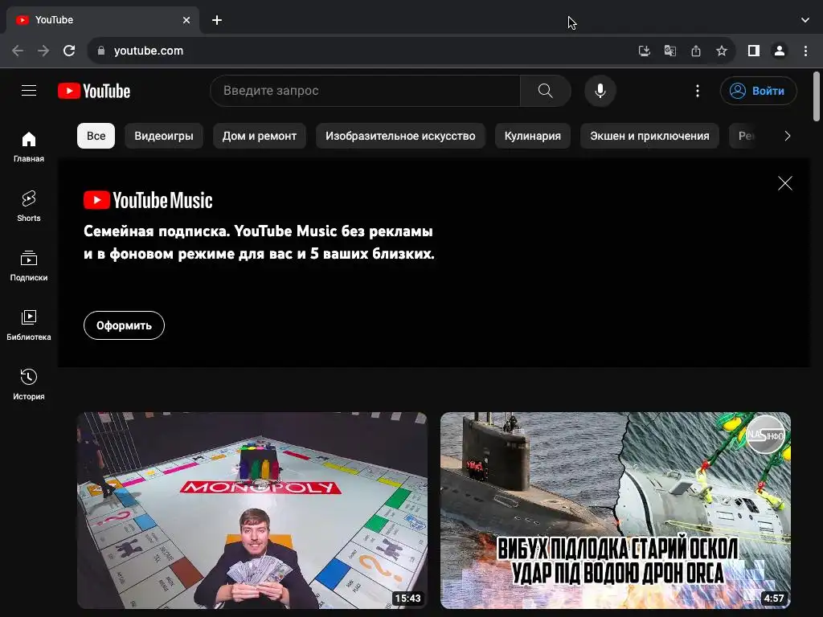
Task: Focus the Введите запрос search field
Action: pyautogui.click(x=366, y=91)
